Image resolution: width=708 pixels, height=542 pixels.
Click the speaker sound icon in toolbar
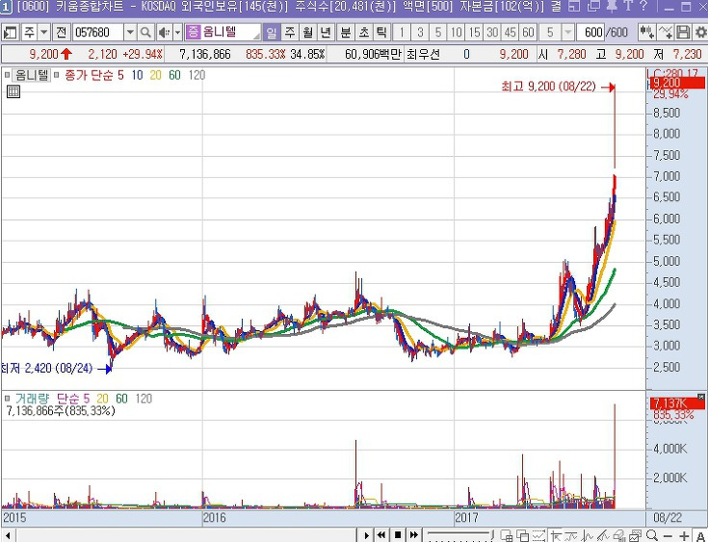[164, 33]
